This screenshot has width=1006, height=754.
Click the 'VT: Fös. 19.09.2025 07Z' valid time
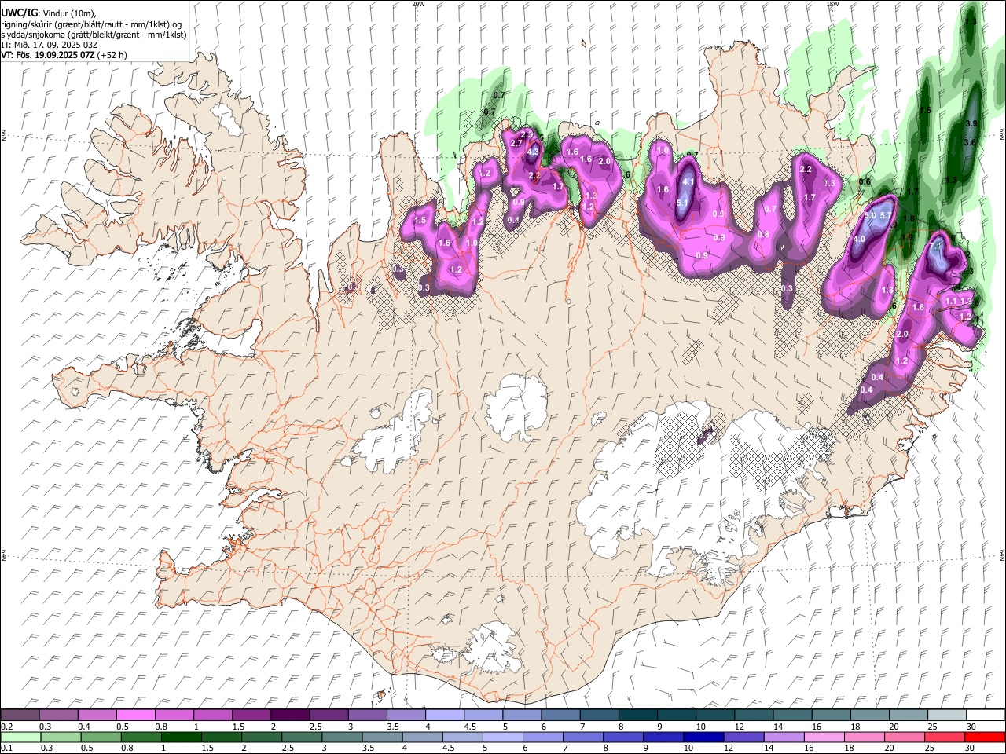click(x=48, y=55)
